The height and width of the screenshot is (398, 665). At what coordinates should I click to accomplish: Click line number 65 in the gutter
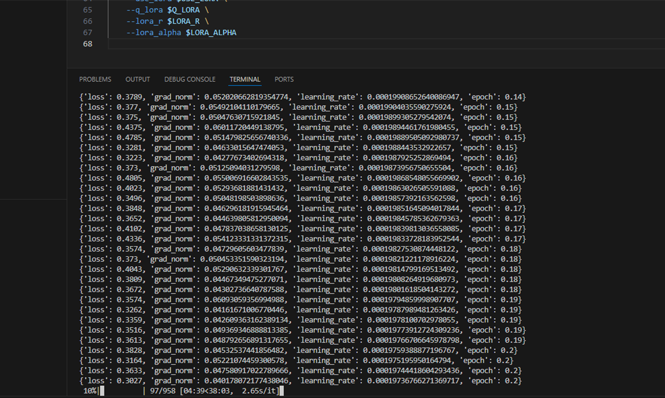[x=88, y=10]
